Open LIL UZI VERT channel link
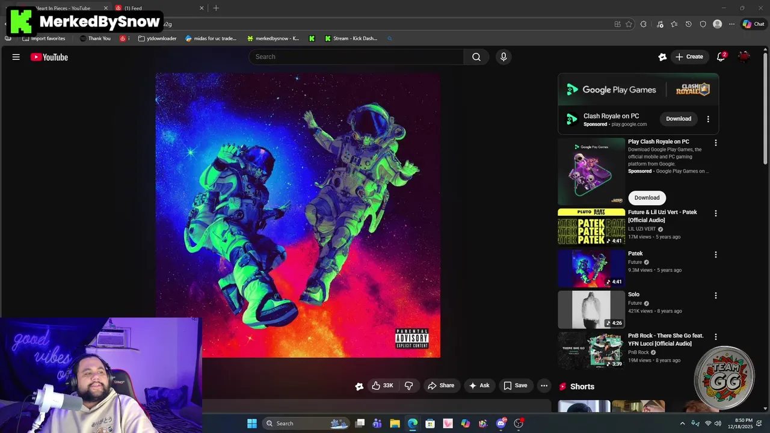Screen dimensions: 770x433 pyautogui.click(x=643, y=229)
